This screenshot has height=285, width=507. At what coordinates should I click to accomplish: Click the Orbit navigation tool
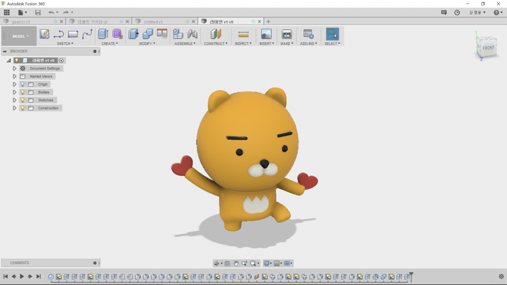pos(217,264)
